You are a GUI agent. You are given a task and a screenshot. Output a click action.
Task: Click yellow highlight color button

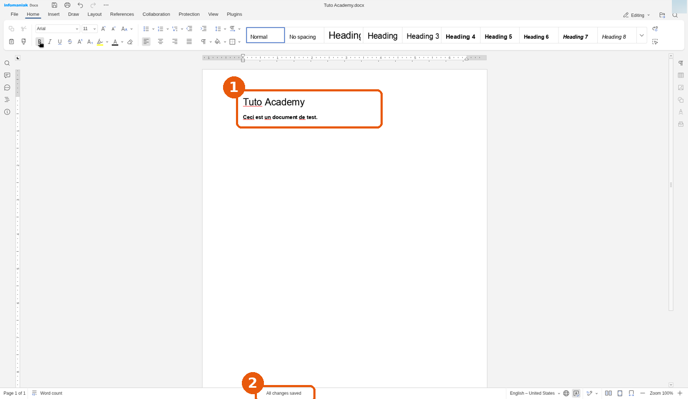(100, 42)
